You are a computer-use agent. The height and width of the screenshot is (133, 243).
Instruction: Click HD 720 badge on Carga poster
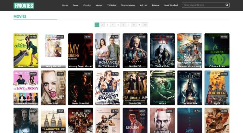(x=197, y=111)
